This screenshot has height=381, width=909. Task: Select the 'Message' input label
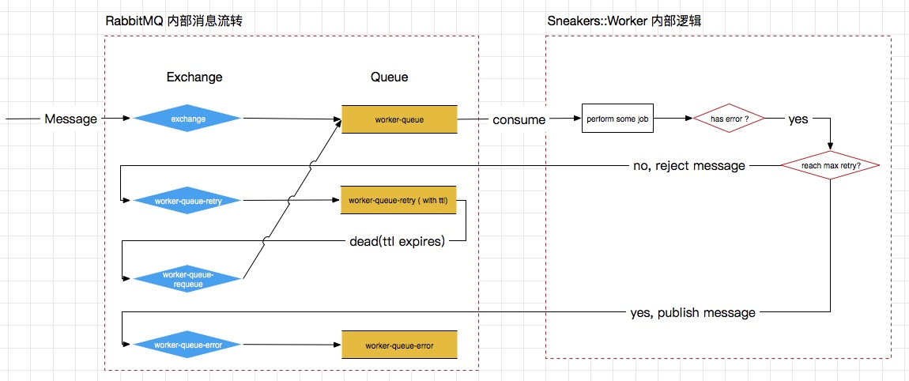pyautogui.click(x=71, y=119)
